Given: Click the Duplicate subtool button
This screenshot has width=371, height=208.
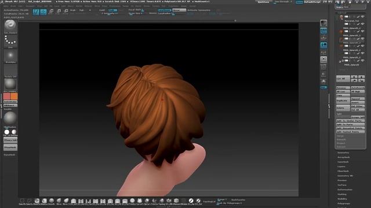Looking at the screenshot, I should point(343,101).
